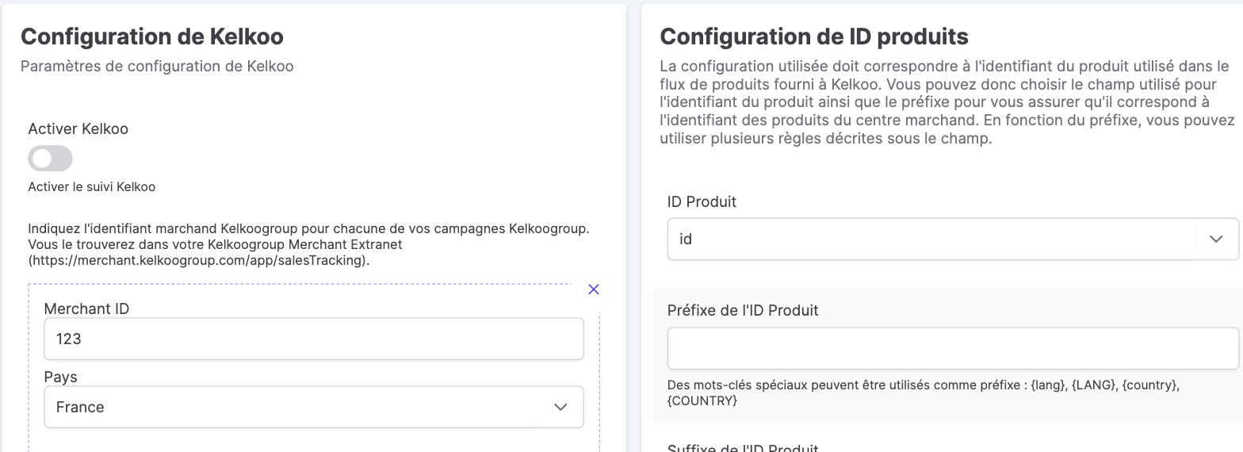Click the chevron in Pays dropdown

560,407
